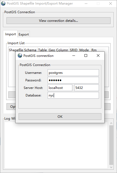117x173 pixels.
Task: Open View connection details button
Action: click(59, 20)
